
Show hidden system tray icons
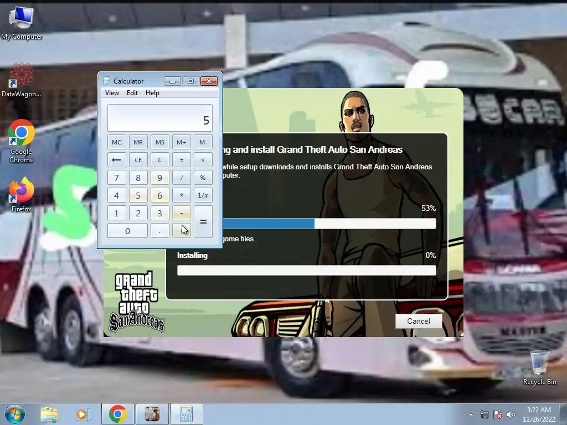tap(471, 414)
